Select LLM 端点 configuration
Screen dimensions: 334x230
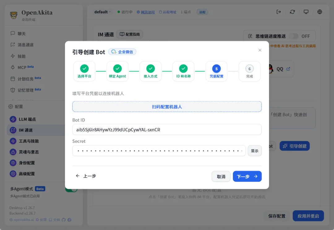click(x=36, y=119)
